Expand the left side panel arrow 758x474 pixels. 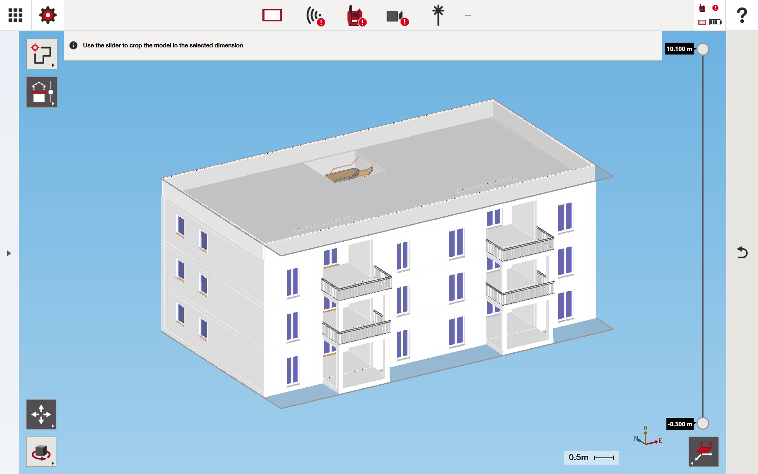point(9,253)
